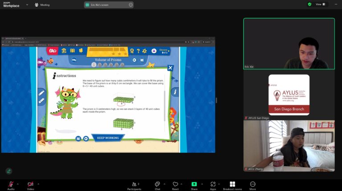The height and width of the screenshot is (191, 342).
Task: Click the yellow puzzle character icon
Action: [81, 51]
